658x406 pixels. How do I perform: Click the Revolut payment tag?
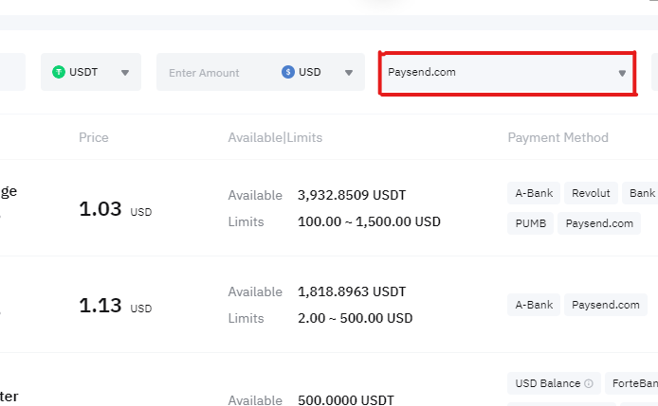click(x=591, y=193)
